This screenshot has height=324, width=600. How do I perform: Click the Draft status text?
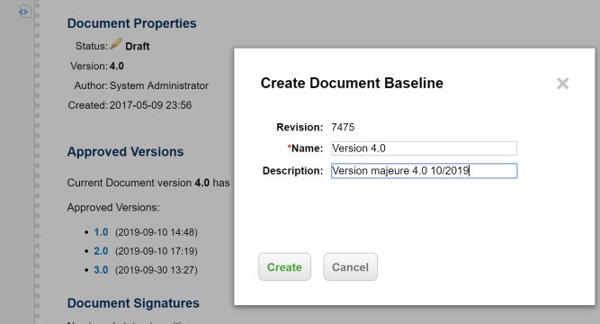[x=138, y=46]
